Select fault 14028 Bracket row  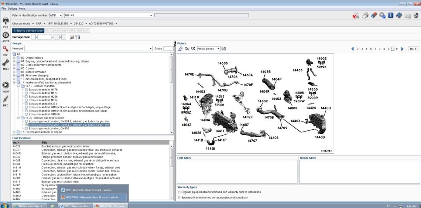[x=91, y=146]
